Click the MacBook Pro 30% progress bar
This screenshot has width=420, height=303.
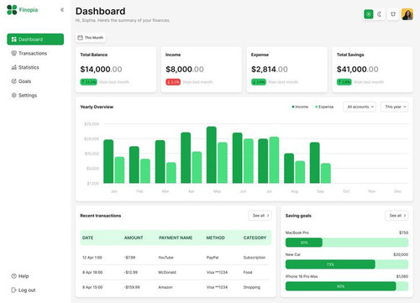pos(347,243)
